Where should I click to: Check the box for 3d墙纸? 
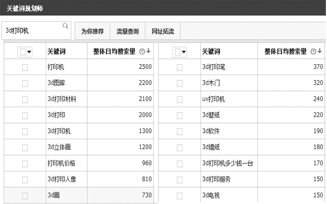pos(179,147)
